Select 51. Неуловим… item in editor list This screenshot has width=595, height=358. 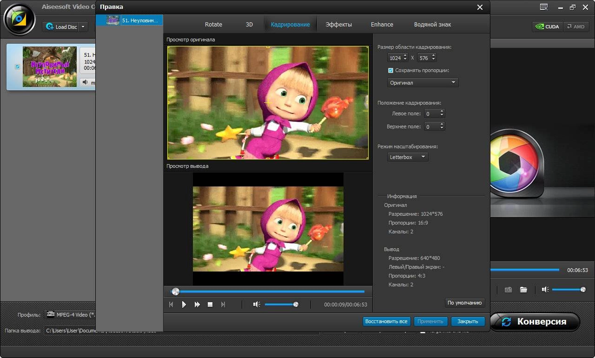[129, 20]
